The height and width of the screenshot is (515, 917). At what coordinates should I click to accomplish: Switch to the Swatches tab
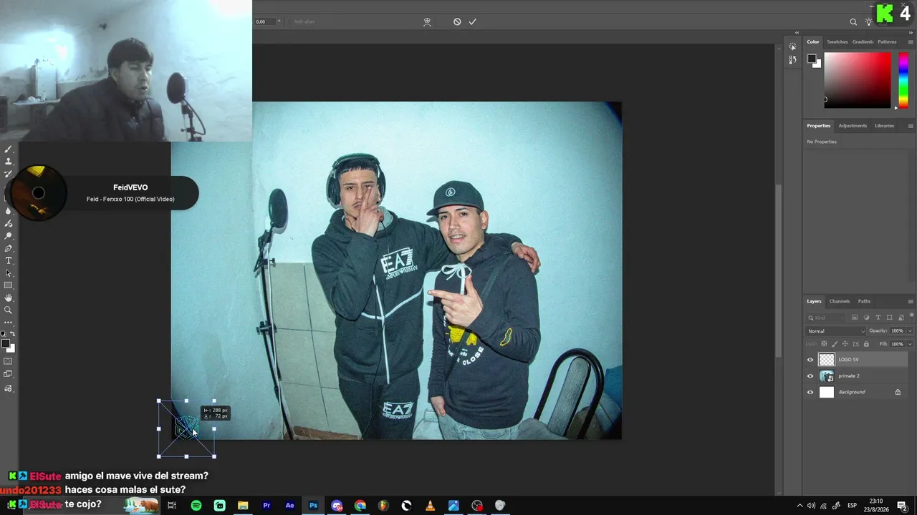[x=837, y=41]
